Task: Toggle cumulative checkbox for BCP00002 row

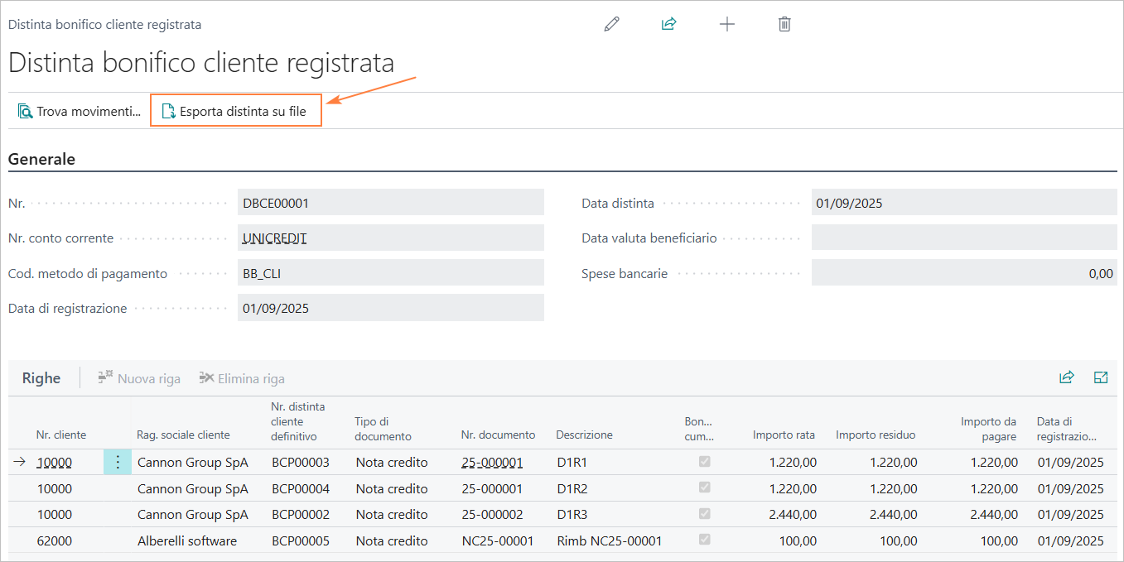Action: pos(704,514)
